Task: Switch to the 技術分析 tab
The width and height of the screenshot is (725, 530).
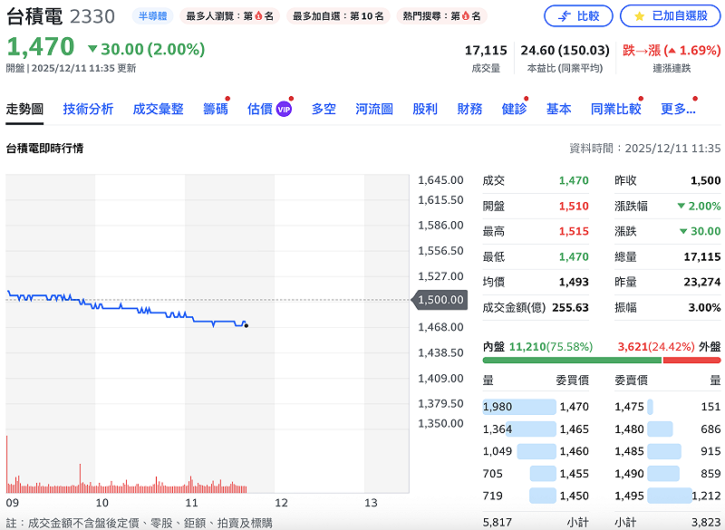Action: (88, 109)
